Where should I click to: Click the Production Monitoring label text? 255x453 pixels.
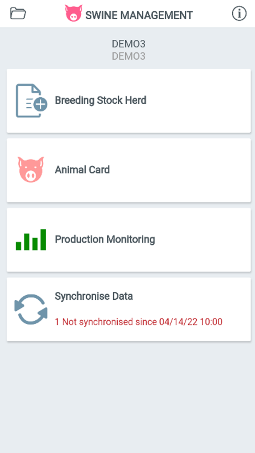(105, 239)
